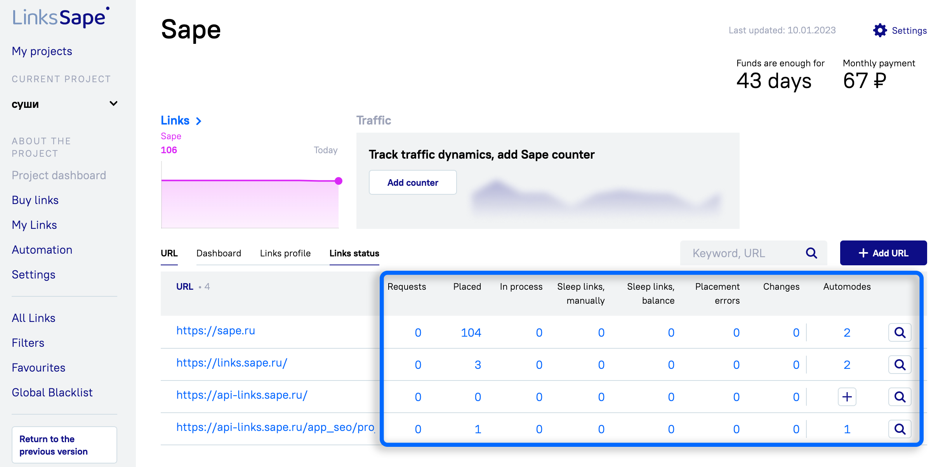Click the Changes column header

coord(781,287)
